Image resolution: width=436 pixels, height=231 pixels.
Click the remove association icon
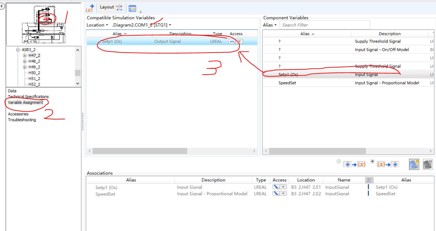(x=428, y=164)
